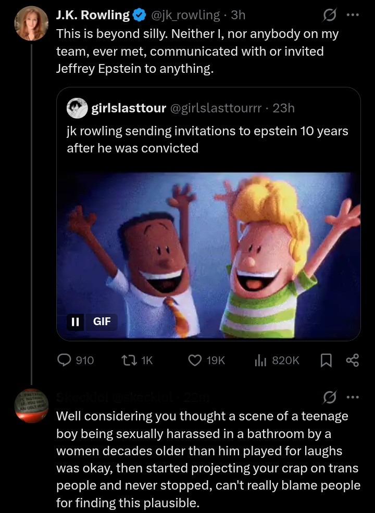Open the quoted girlslasttour post
Image resolution: width=375 pixels, height=513 pixels.
(208, 140)
